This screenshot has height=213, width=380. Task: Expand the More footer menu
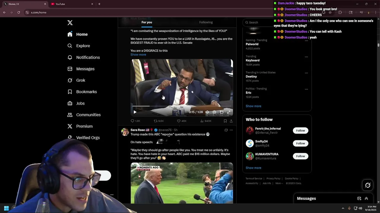279,183
